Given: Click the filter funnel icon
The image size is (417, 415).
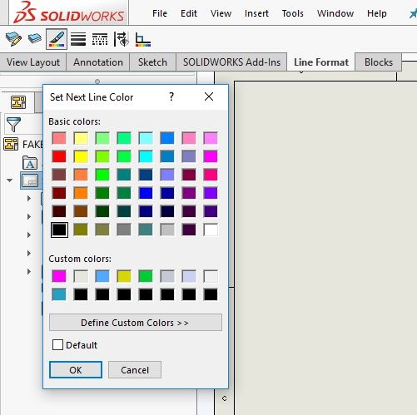Looking at the screenshot, I should (13, 125).
